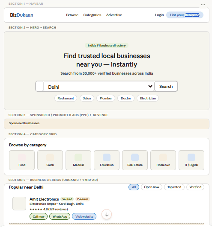Toggle the Top rated filter
This screenshot has height=227, width=212.
click(x=174, y=187)
